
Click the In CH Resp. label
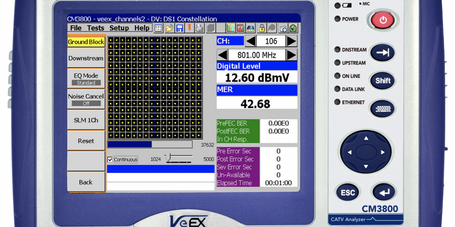click(x=232, y=140)
